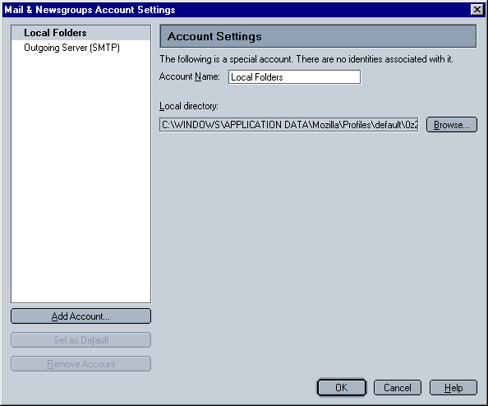Screen dimensions: 488x406
Task: Click the Mail & Newsgroups Account Settings title bar
Action: [237, 10]
